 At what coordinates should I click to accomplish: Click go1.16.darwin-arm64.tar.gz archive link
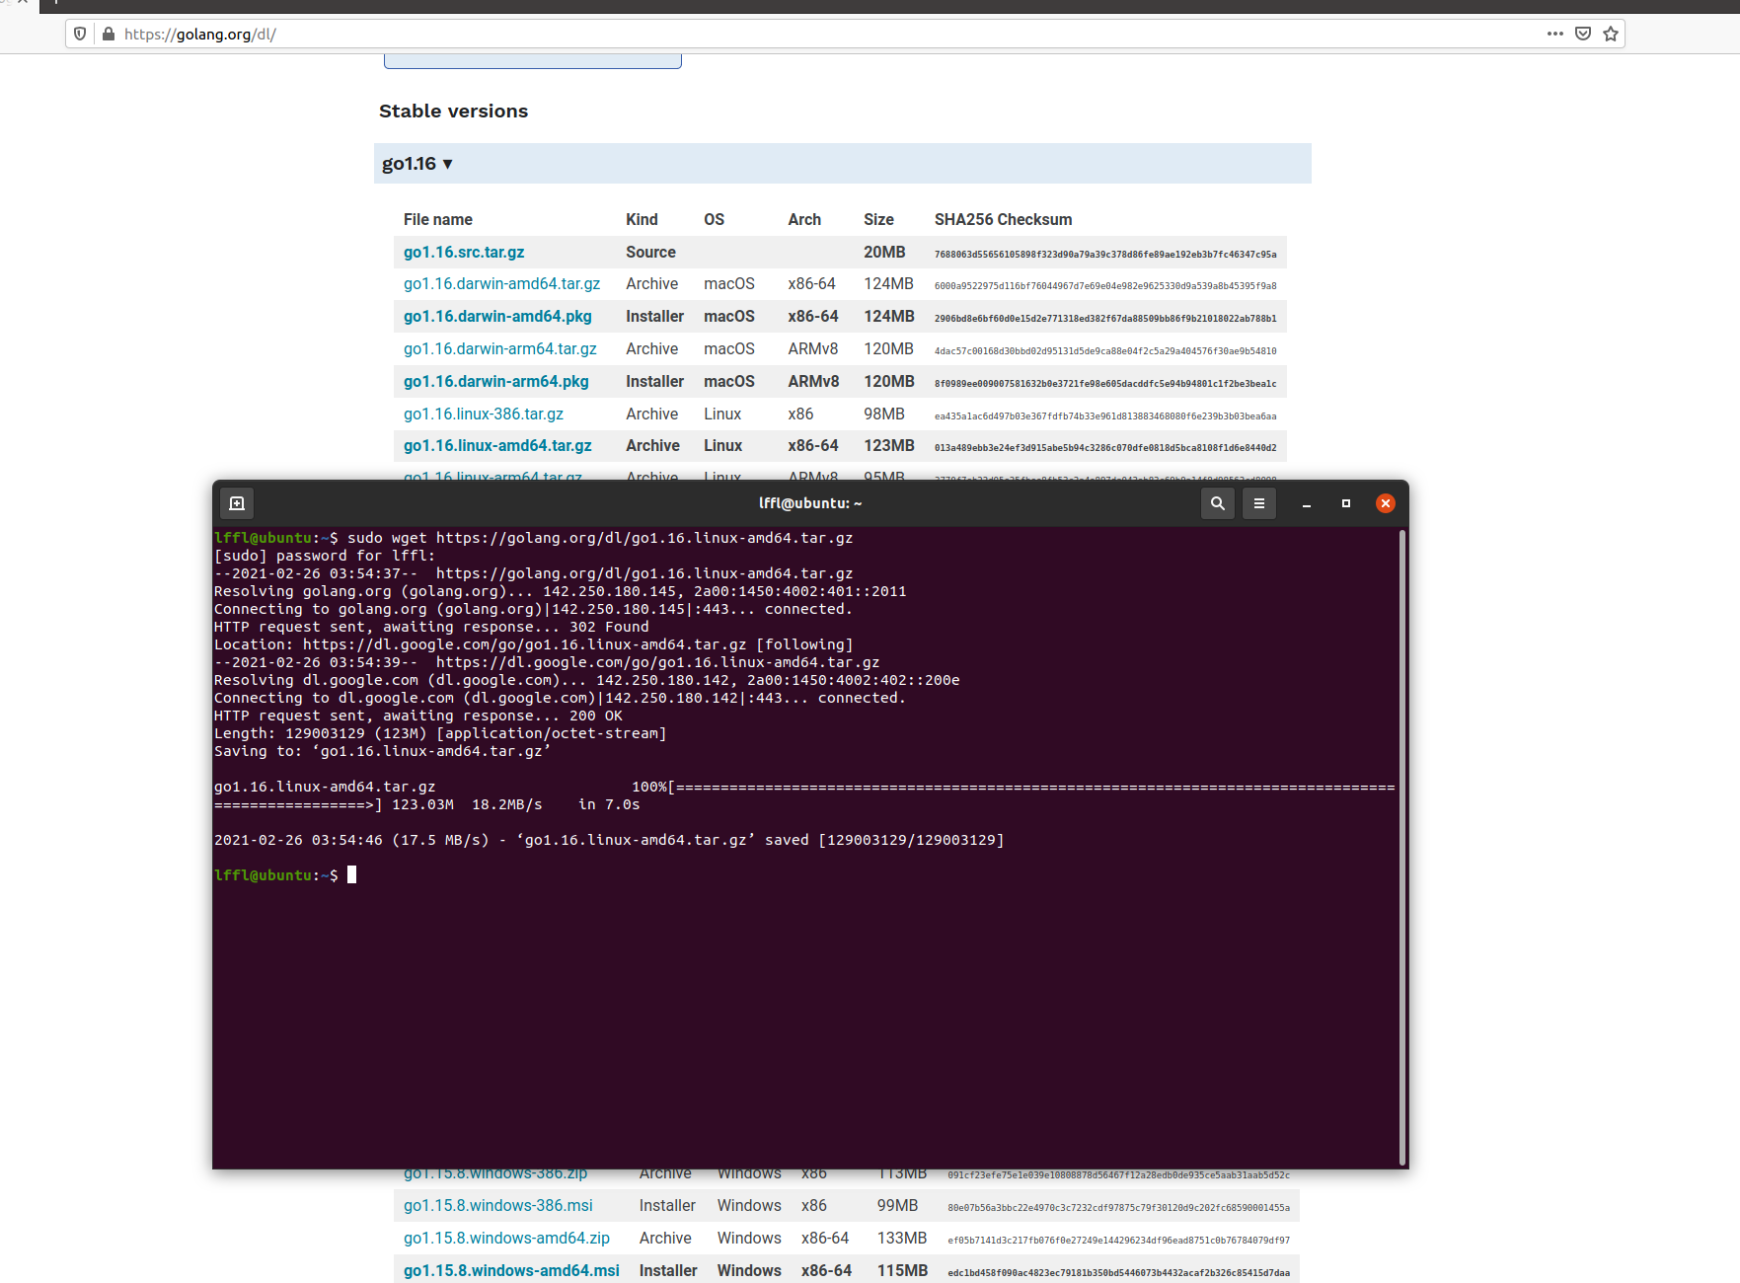tap(499, 349)
